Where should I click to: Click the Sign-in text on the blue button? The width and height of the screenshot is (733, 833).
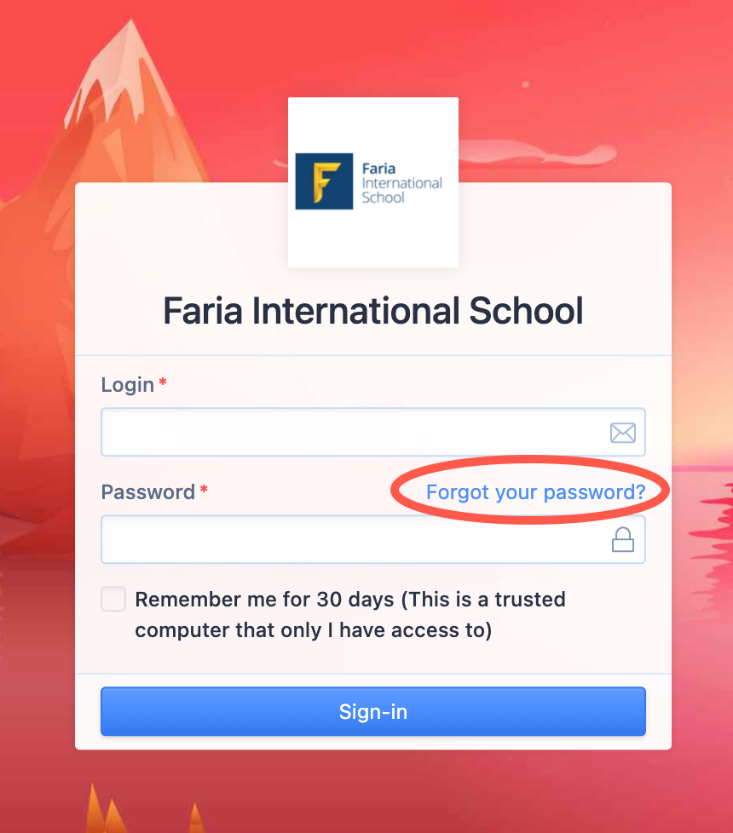[x=372, y=711]
